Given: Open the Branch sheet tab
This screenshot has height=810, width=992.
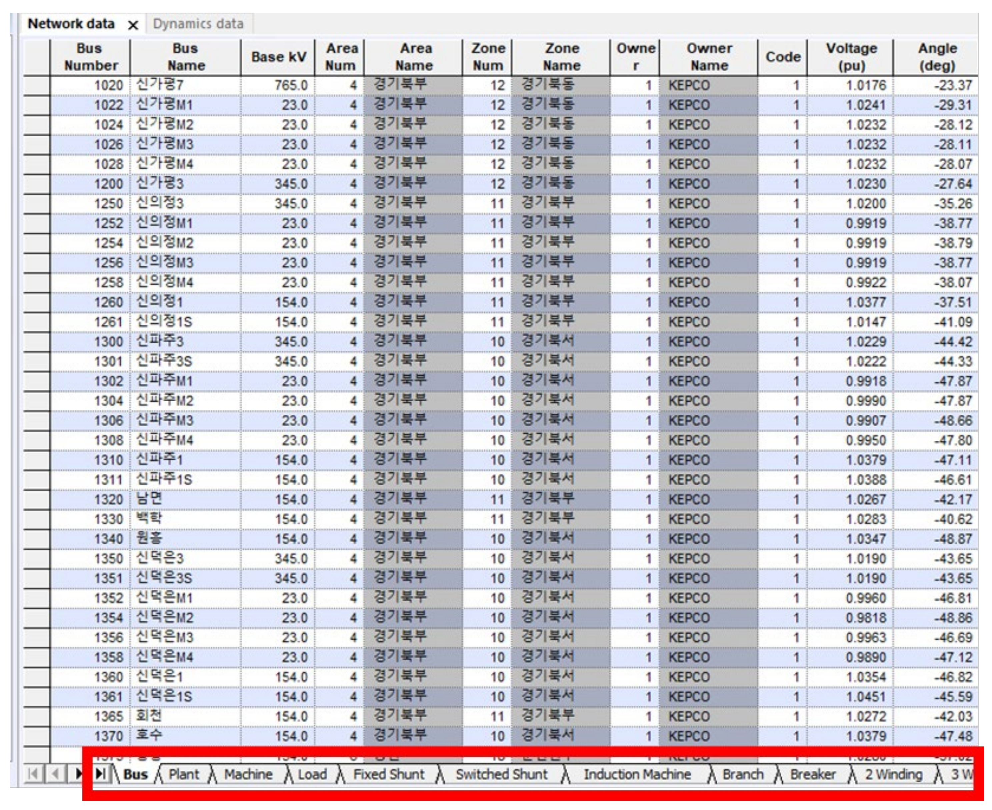Looking at the screenshot, I should [743, 775].
